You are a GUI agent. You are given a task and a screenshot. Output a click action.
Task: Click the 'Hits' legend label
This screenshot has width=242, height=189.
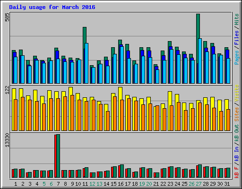pyautogui.click(x=237, y=19)
